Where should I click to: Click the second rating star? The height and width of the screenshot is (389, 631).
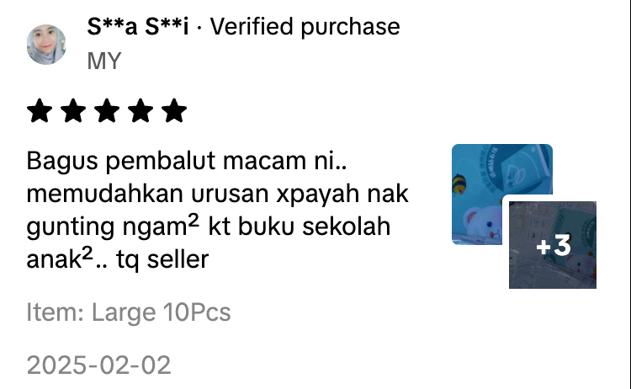pos(73,110)
